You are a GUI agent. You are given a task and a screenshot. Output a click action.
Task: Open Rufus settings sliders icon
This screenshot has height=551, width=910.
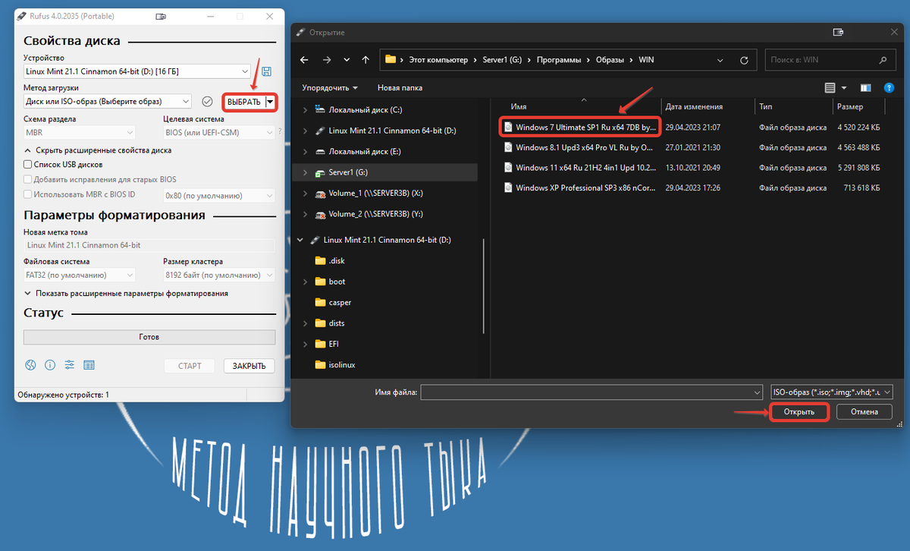pos(70,365)
